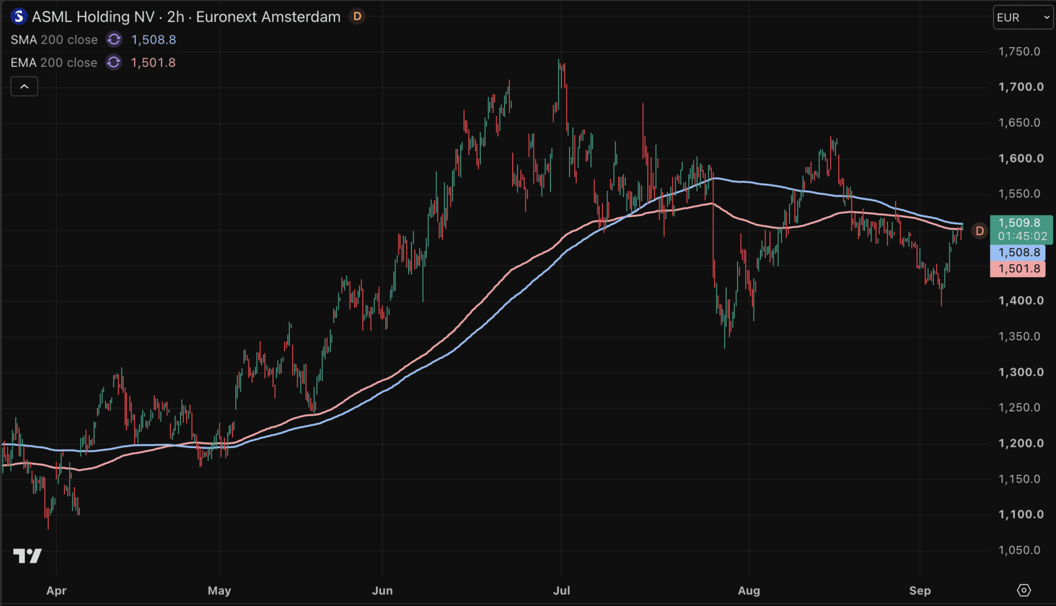Click the 1,150.0 price axis label

1019,479
